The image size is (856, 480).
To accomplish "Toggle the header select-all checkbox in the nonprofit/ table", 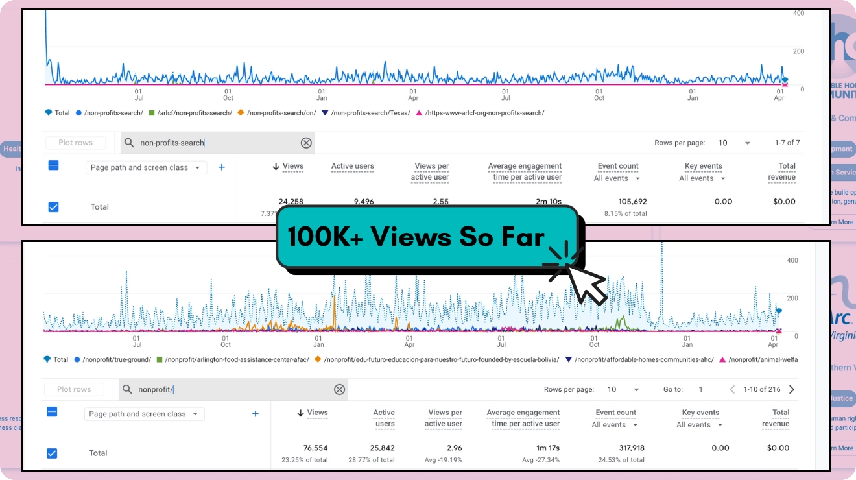I will point(53,412).
